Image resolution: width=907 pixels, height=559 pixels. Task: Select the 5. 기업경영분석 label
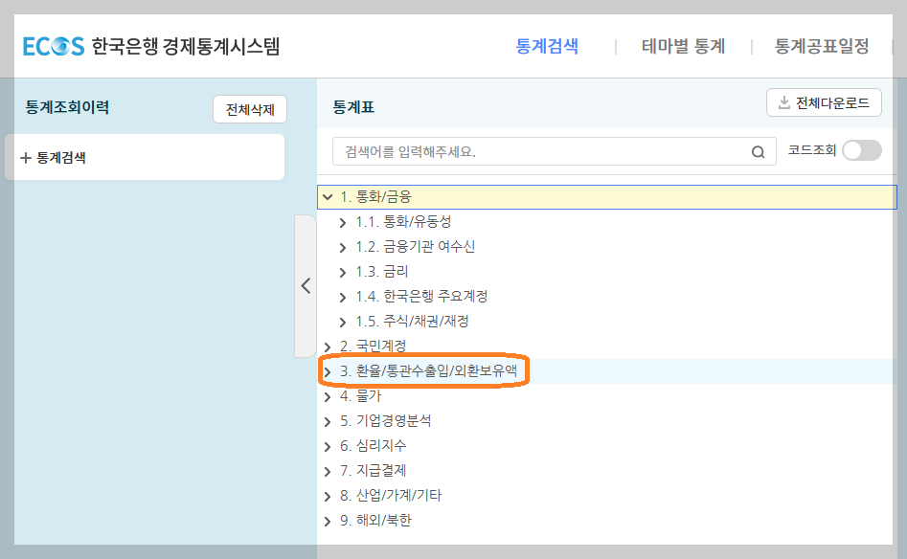pyautogui.click(x=385, y=421)
